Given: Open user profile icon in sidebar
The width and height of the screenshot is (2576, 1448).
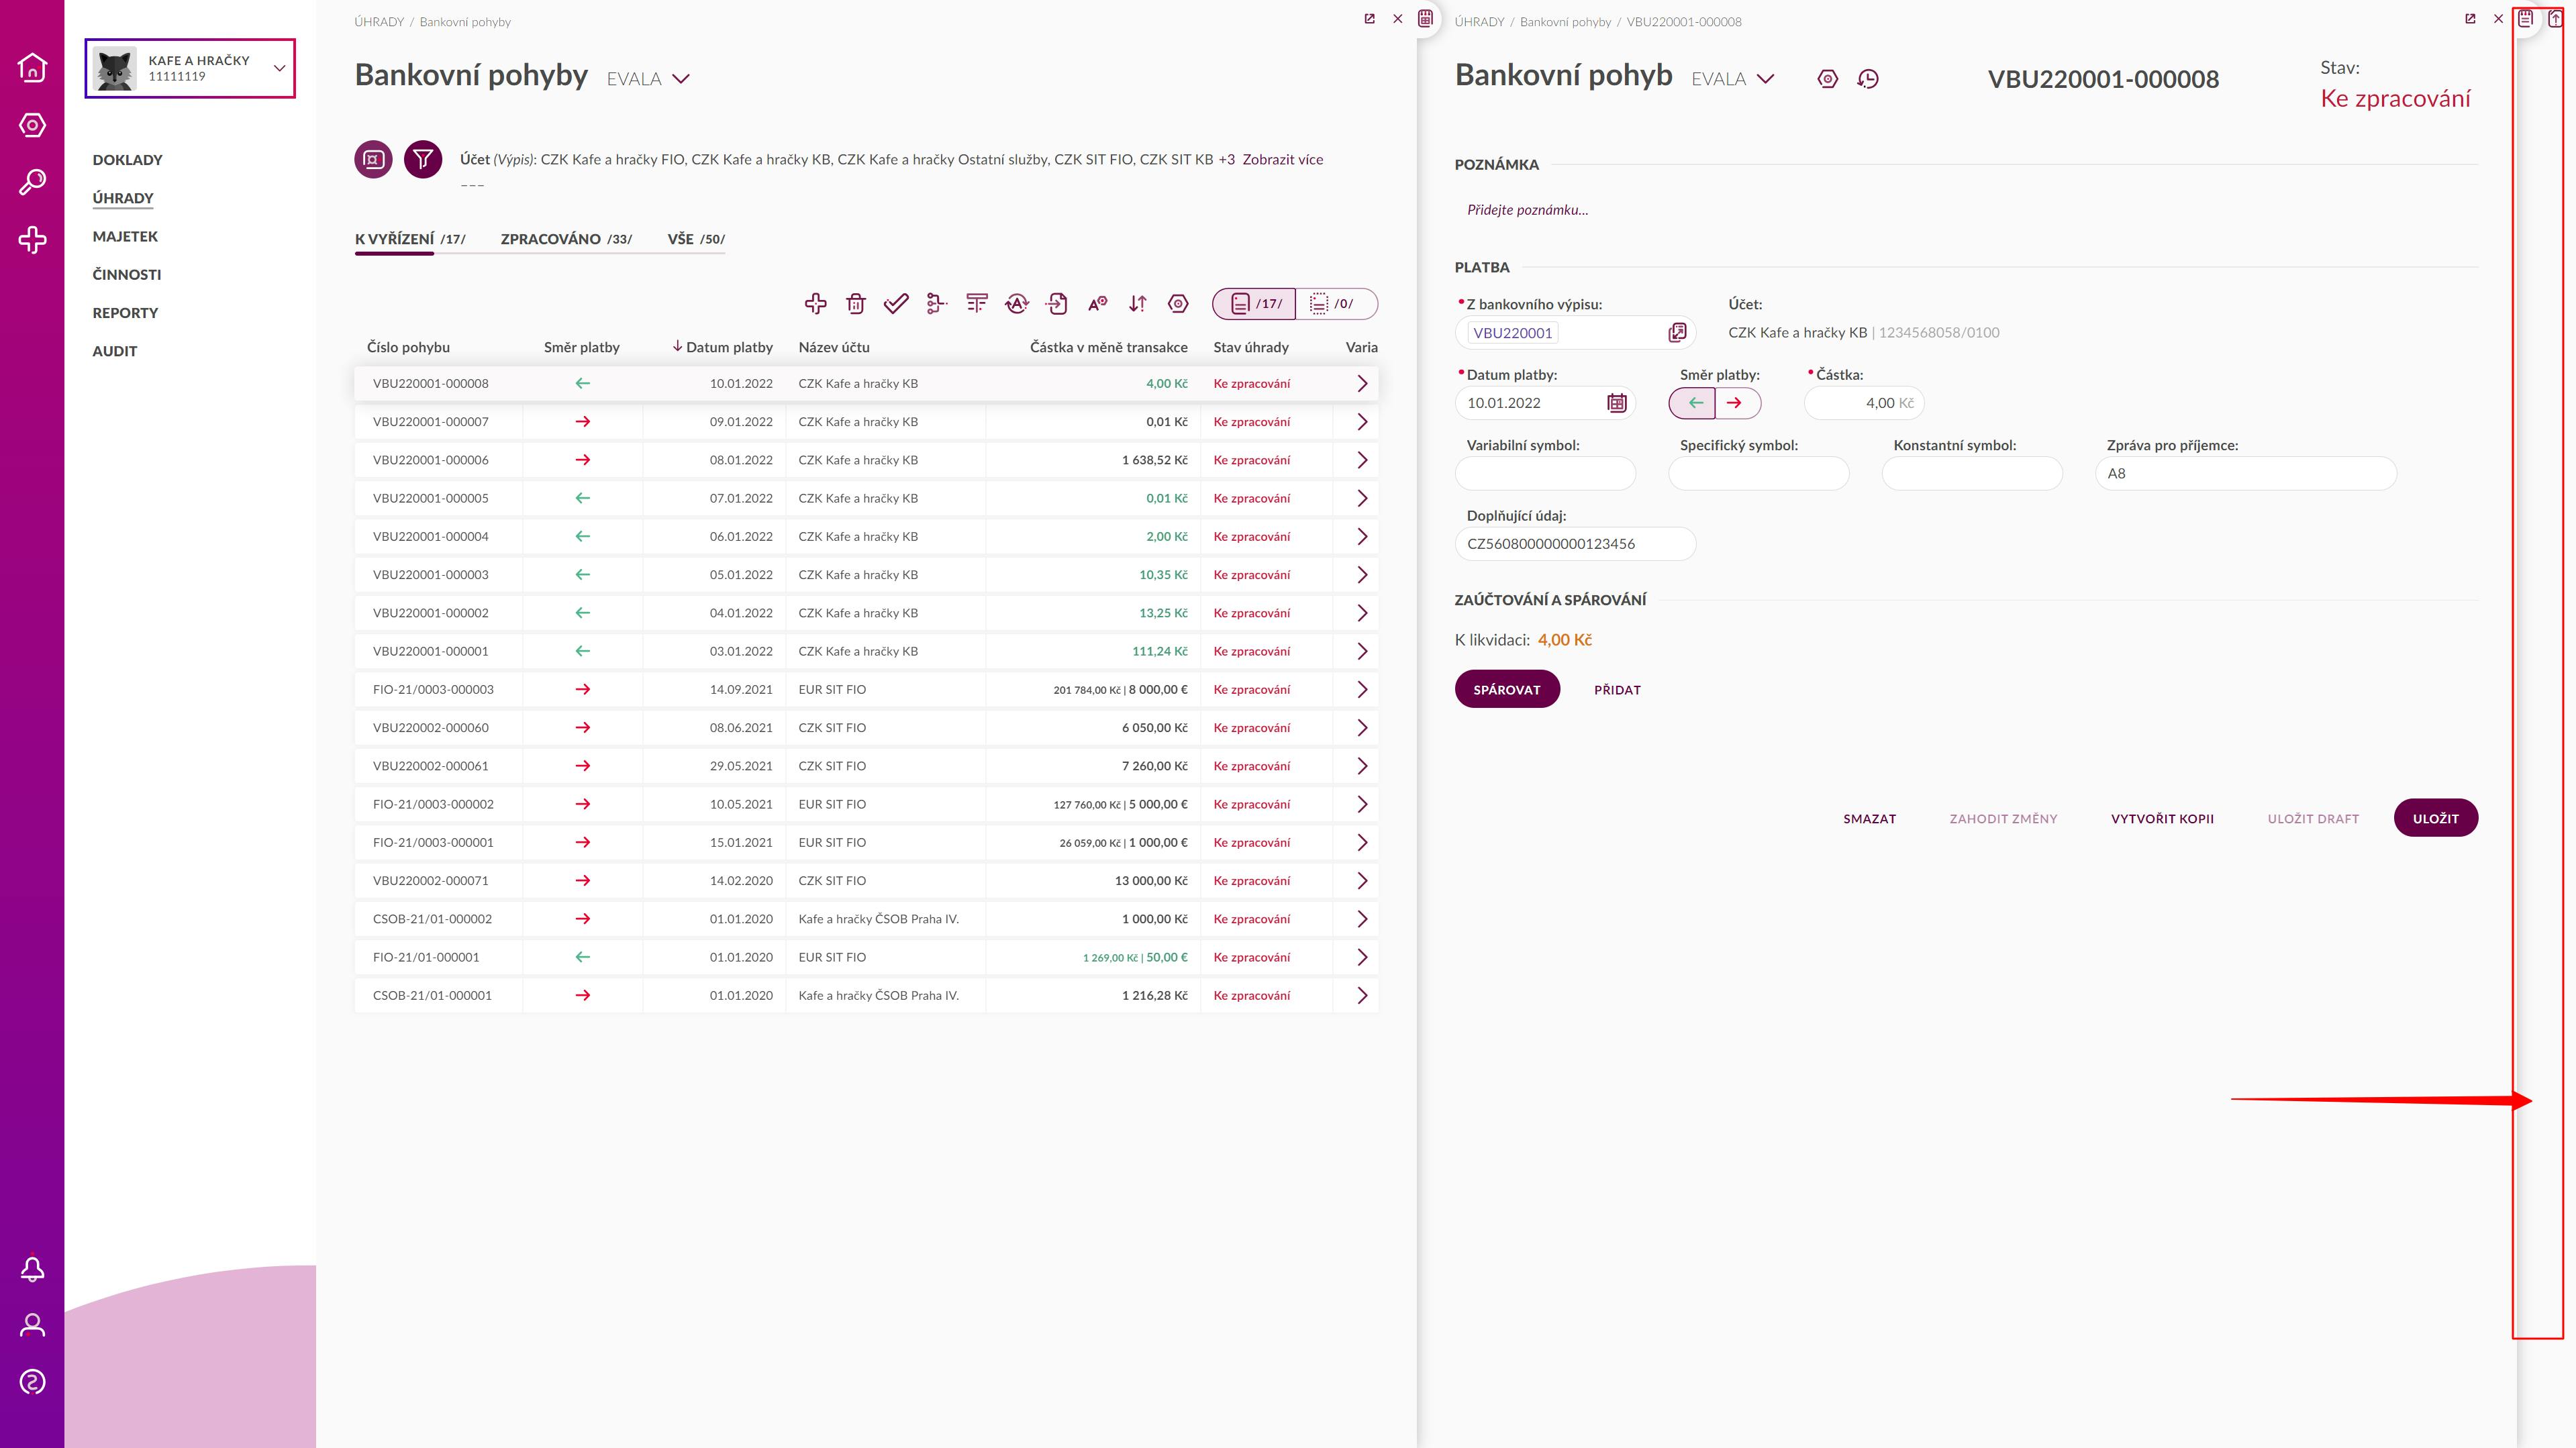Looking at the screenshot, I should click(x=32, y=1325).
